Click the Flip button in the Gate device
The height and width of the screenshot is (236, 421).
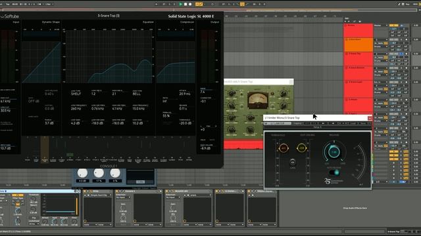pyautogui.click(x=34, y=218)
